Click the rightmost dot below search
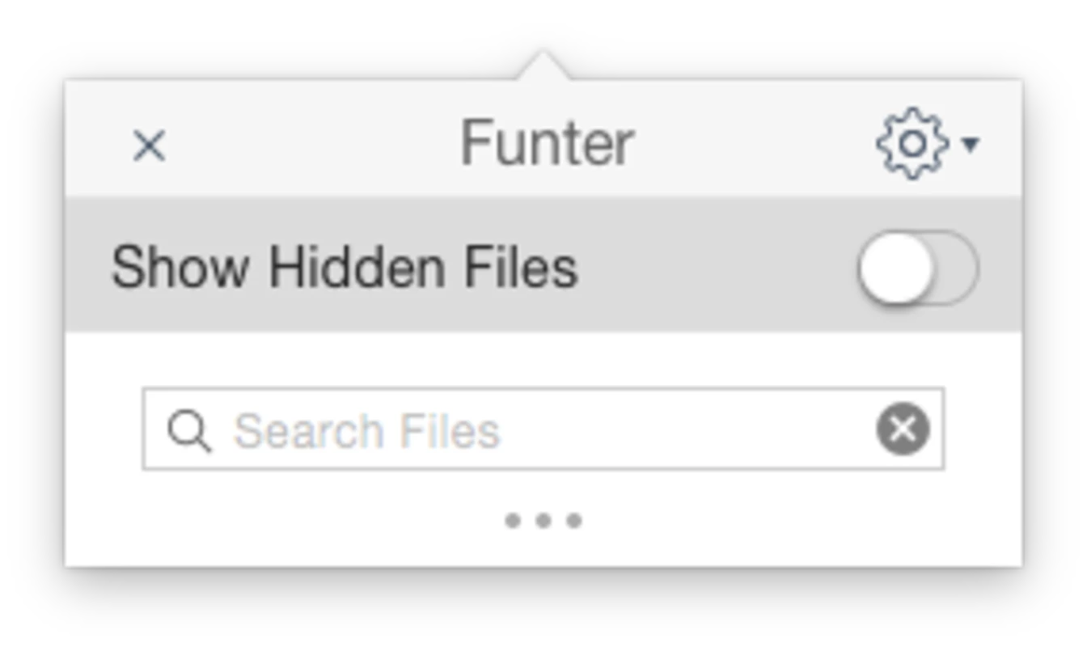This screenshot has height=647, width=1087. point(574,520)
